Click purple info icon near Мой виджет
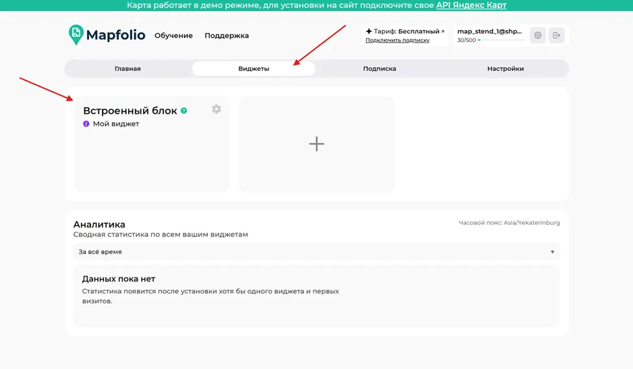The width and height of the screenshot is (633, 369). coord(86,124)
